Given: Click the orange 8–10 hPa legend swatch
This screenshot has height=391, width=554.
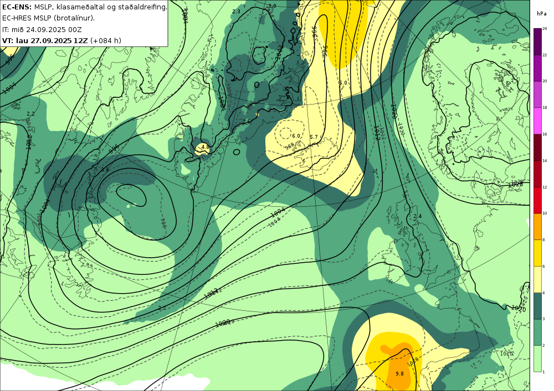Looking at the screenshot, I should (x=537, y=226).
